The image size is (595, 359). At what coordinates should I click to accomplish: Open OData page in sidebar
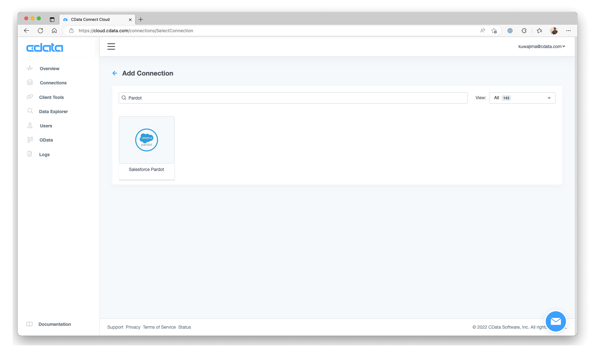point(46,140)
